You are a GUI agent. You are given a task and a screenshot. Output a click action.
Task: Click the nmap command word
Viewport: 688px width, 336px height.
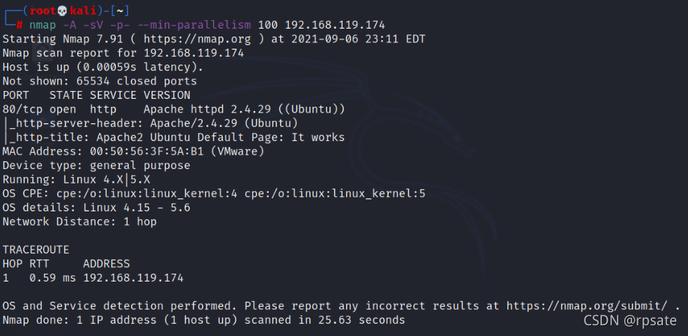click(x=42, y=25)
